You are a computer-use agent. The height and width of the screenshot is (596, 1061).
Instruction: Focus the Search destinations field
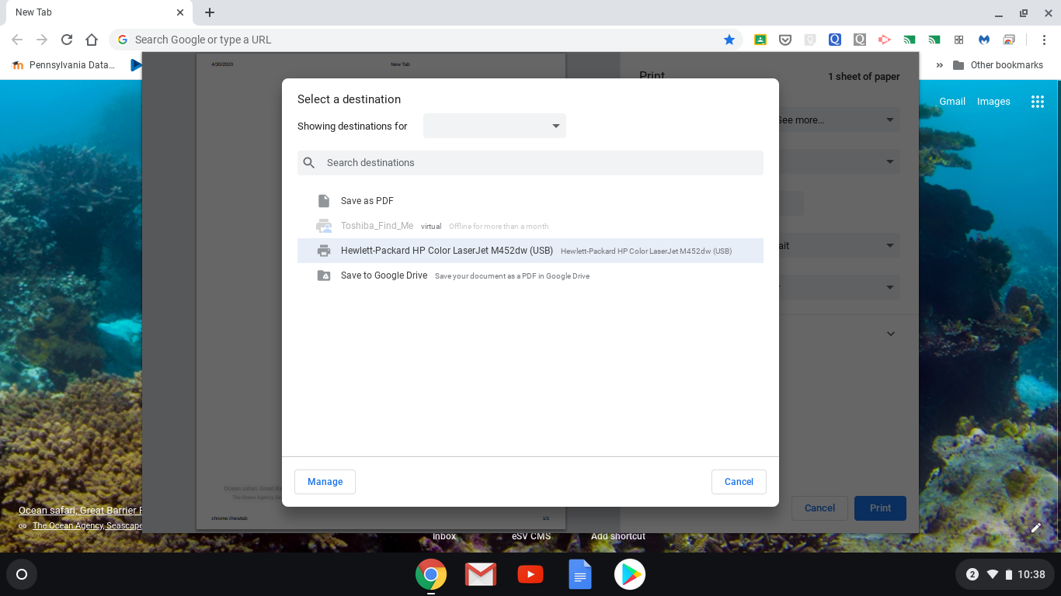click(530, 163)
